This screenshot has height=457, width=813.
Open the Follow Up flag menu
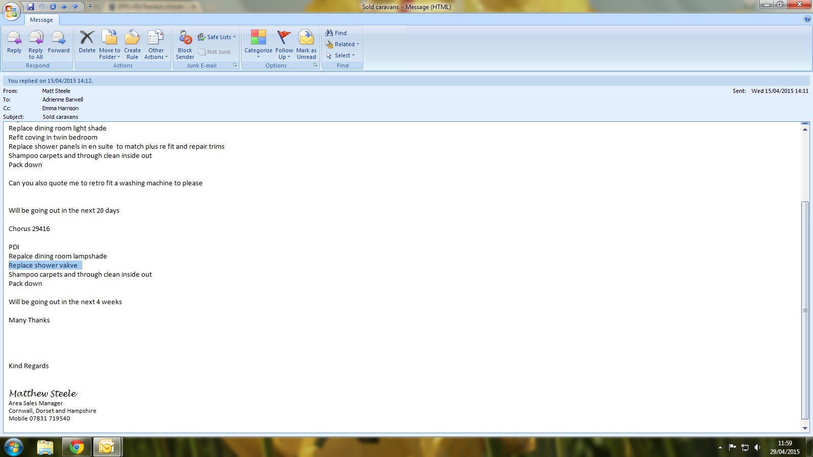click(284, 45)
